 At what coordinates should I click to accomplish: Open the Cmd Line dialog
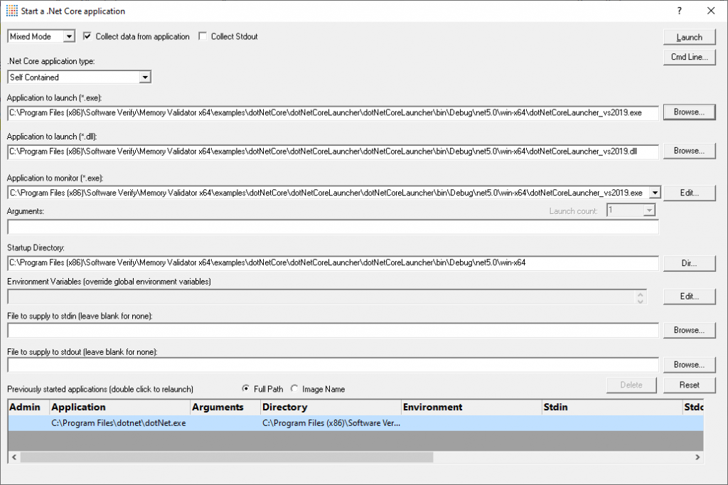(x=689, y=58)
